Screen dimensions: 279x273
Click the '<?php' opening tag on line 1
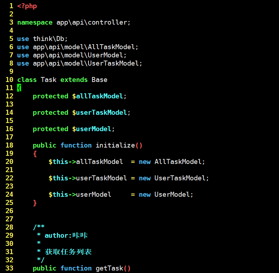(27, 6)
